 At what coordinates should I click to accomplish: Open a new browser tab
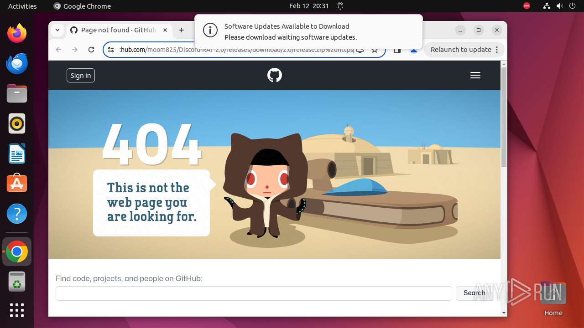pos(182,30)
